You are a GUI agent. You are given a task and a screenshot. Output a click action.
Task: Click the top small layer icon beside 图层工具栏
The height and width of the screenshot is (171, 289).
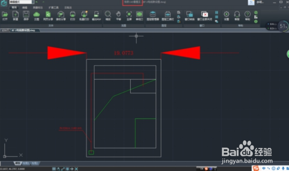click(x=178, y=12)
